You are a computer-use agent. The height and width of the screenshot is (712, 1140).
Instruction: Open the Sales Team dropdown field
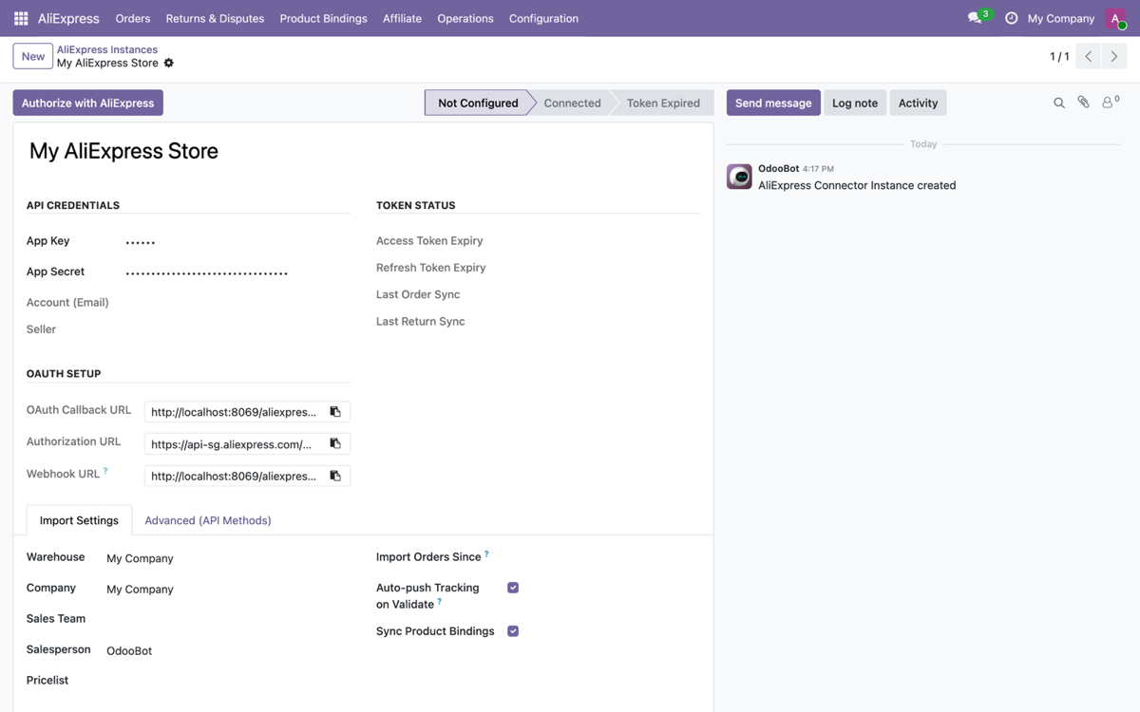pos(228,619)
